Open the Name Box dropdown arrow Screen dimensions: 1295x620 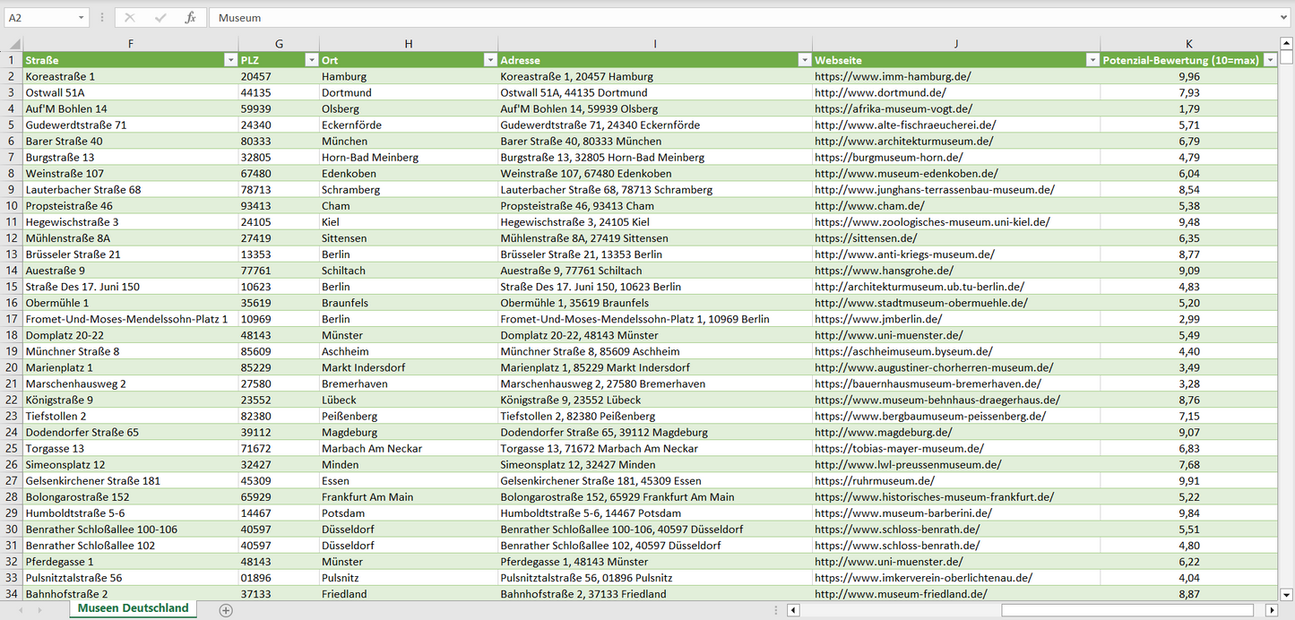(x=81, y=18)
